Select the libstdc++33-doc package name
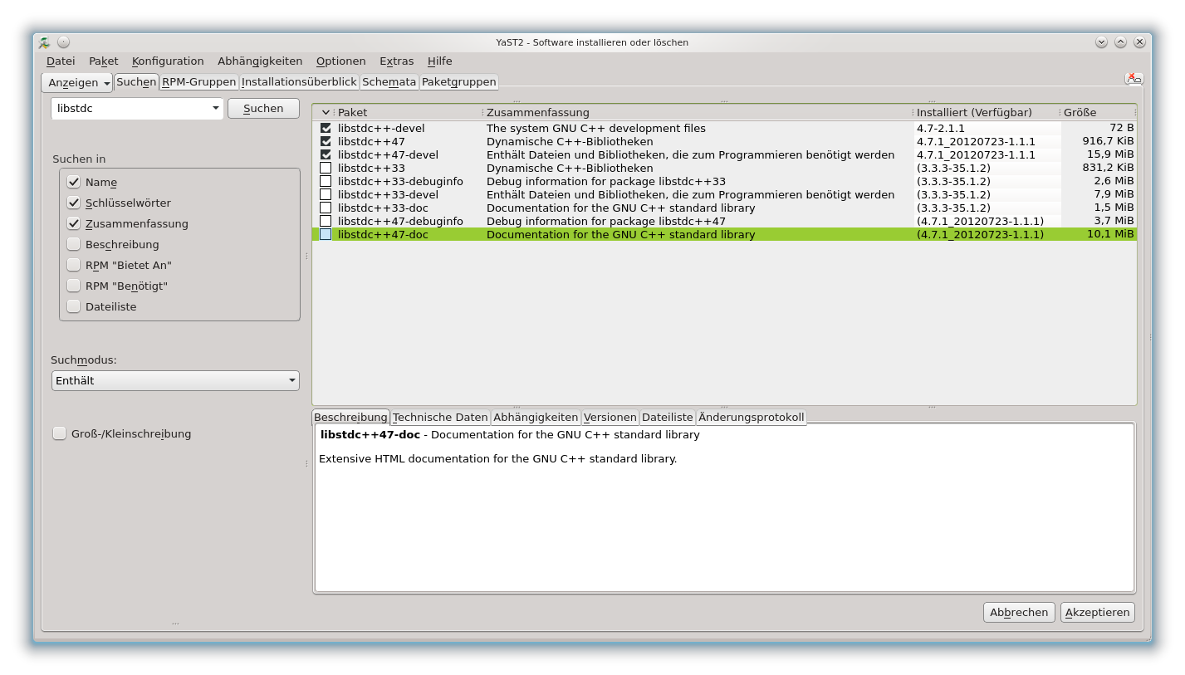The image size is (1185, 675). click(x=383, y=208)
